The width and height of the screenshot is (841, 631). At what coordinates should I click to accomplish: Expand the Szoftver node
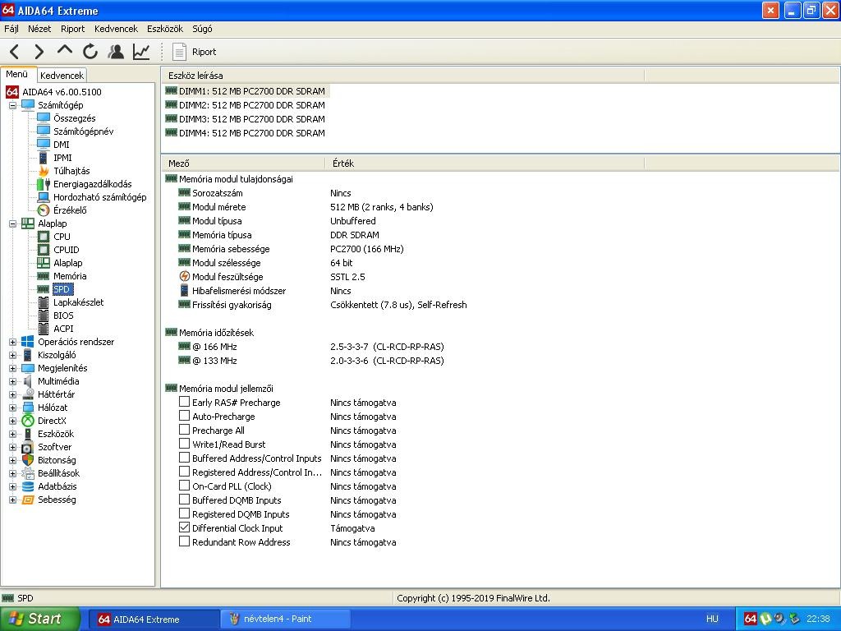click(x=12, y=447)
